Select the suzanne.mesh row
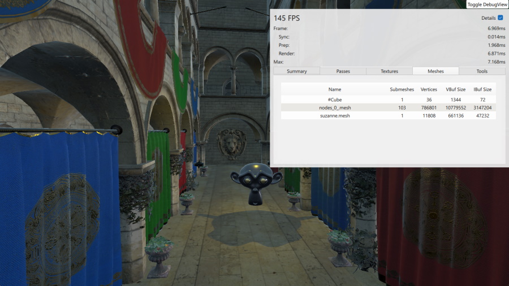 [x=335, y=115]
